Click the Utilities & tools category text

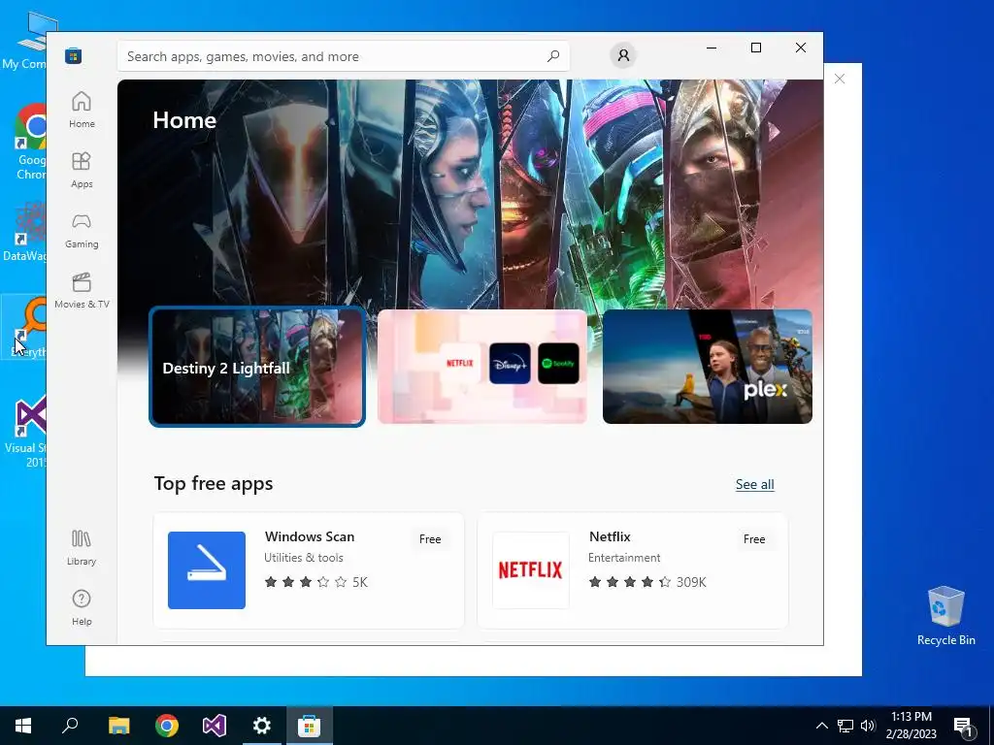304,558
